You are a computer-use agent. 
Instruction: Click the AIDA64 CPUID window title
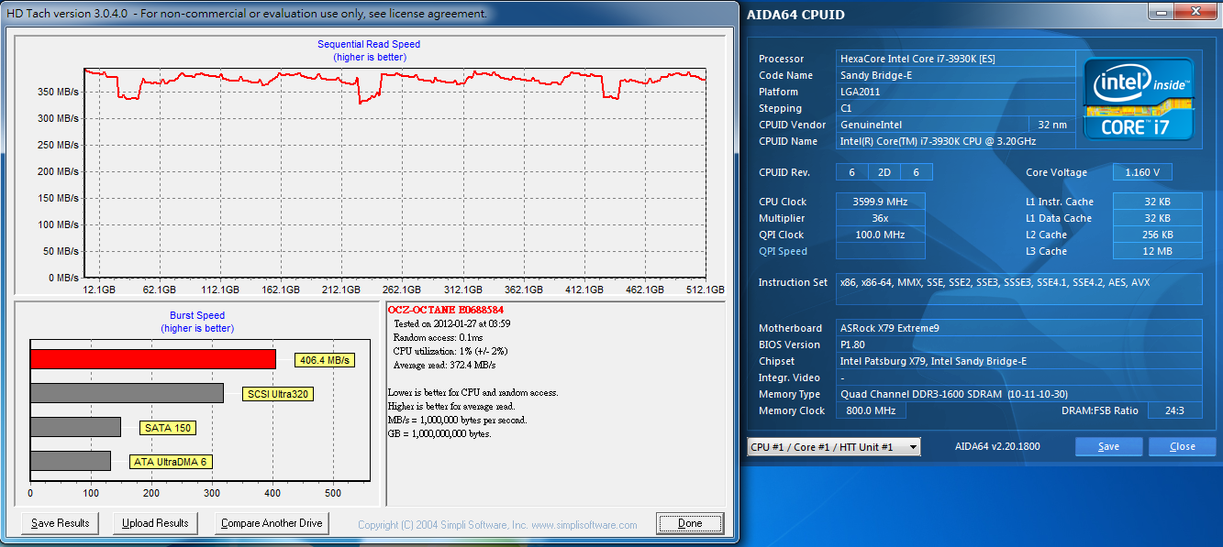(x=795, y=15)
